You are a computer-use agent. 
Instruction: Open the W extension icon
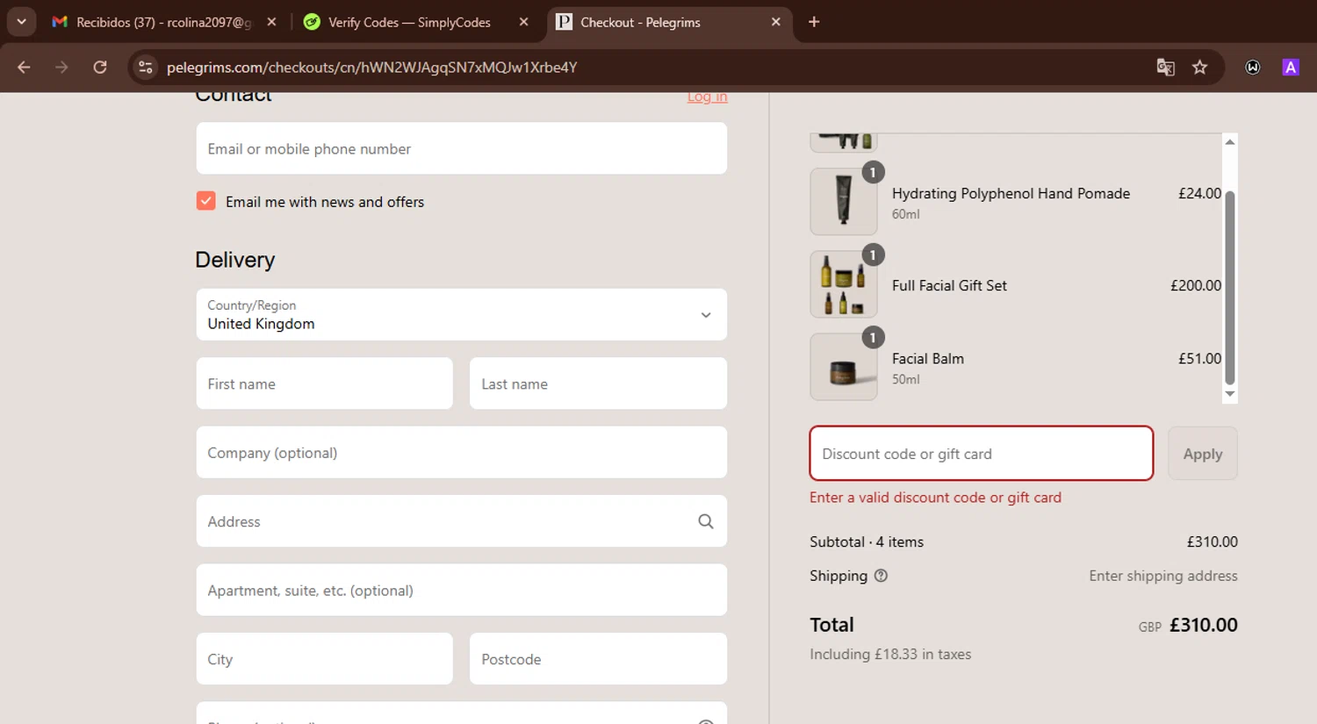pos(1253,68)
